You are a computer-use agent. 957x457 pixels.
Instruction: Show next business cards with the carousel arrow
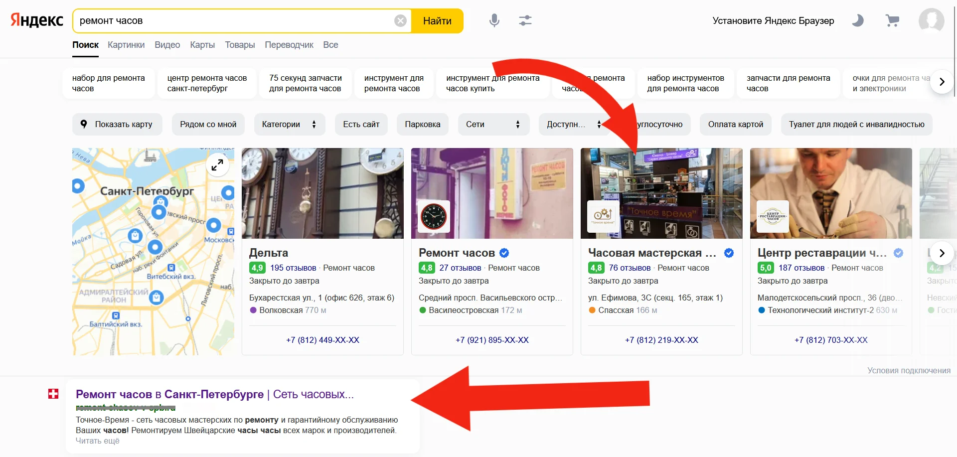coord(942,253)
